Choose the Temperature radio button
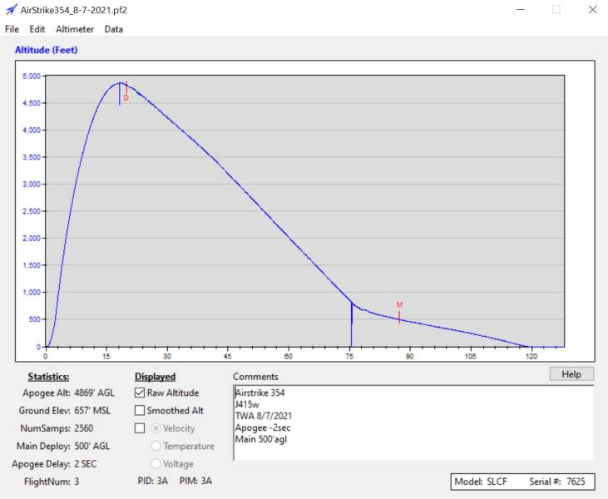The image size is (608, 499). (x=156, y=447)
